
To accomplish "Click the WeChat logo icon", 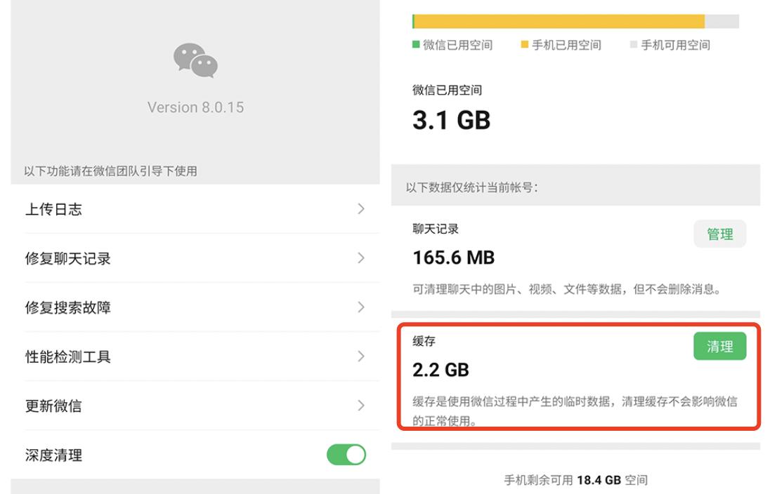I will click(195, 62).
